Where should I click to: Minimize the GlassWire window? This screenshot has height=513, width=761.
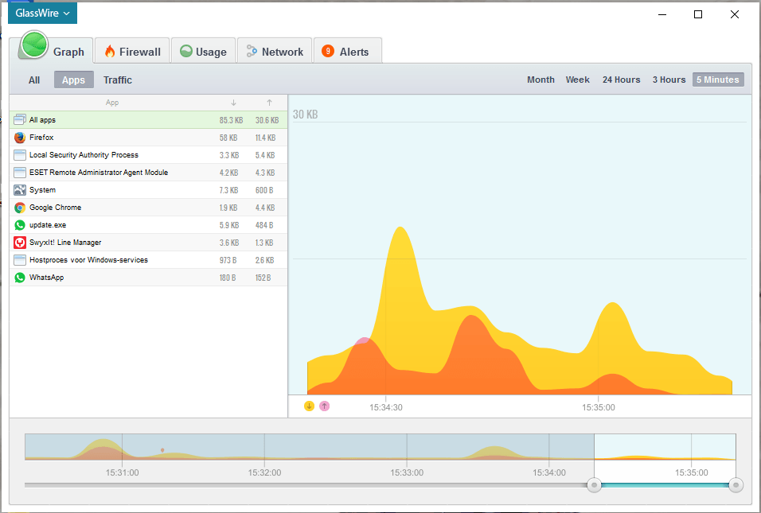662,14
